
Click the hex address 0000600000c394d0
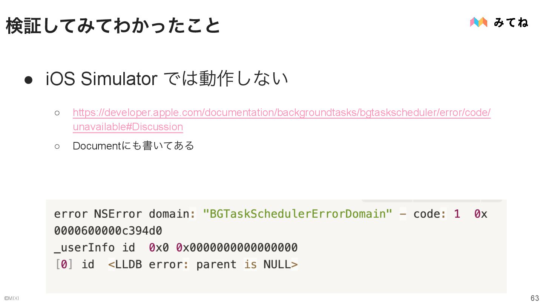108,231
